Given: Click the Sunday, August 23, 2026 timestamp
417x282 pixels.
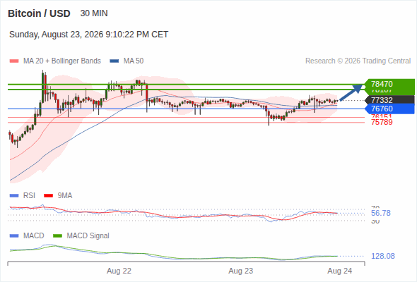Looking at the screenshot, I should [89, 35].
